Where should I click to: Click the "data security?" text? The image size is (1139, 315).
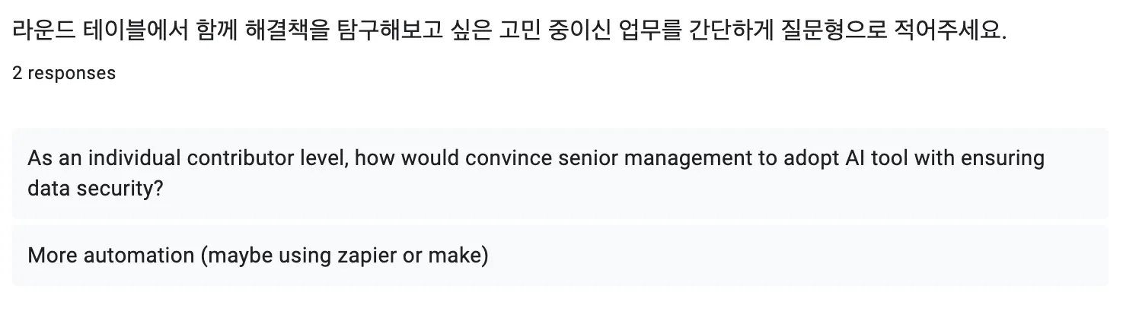tap(95, 189)
